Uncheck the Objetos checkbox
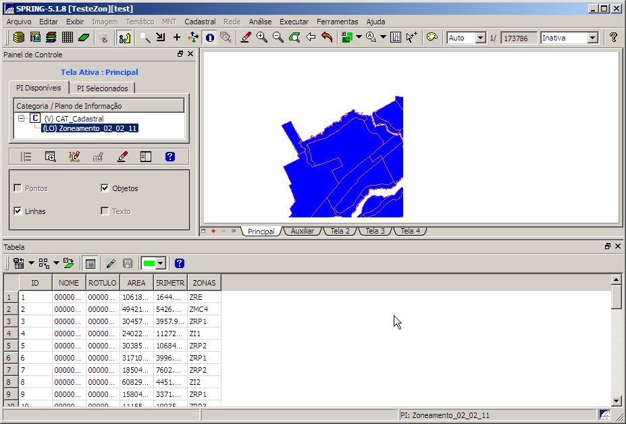This screenshot has width=626, height=424. click(105, 188)
